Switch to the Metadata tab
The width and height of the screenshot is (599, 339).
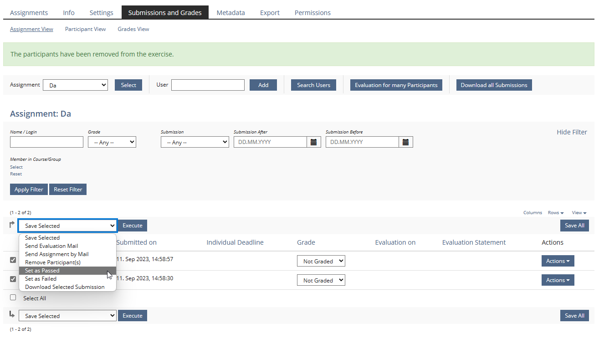click(230, 13)
